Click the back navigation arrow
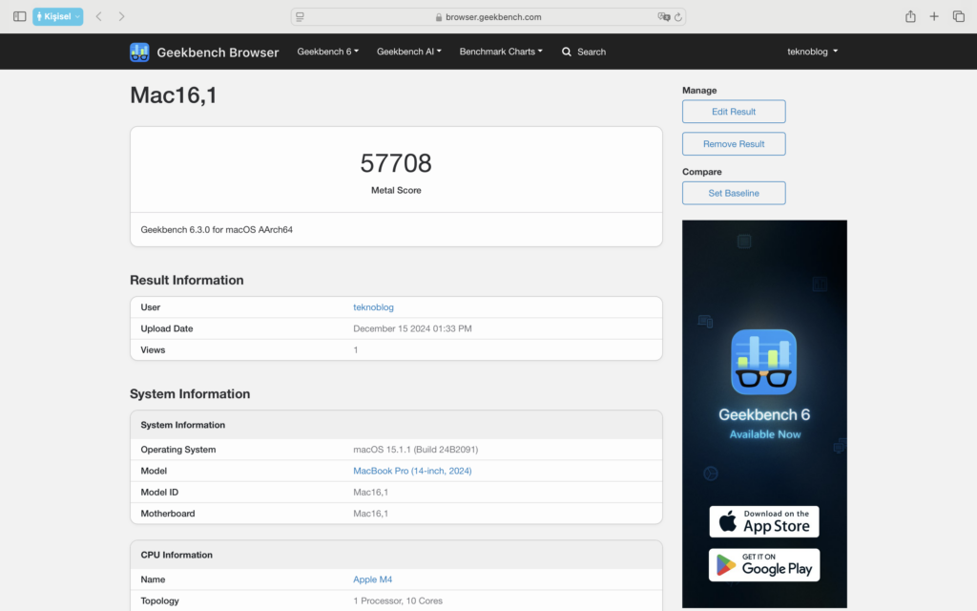This screenshot has height=611, width=977. pos(98,16)
